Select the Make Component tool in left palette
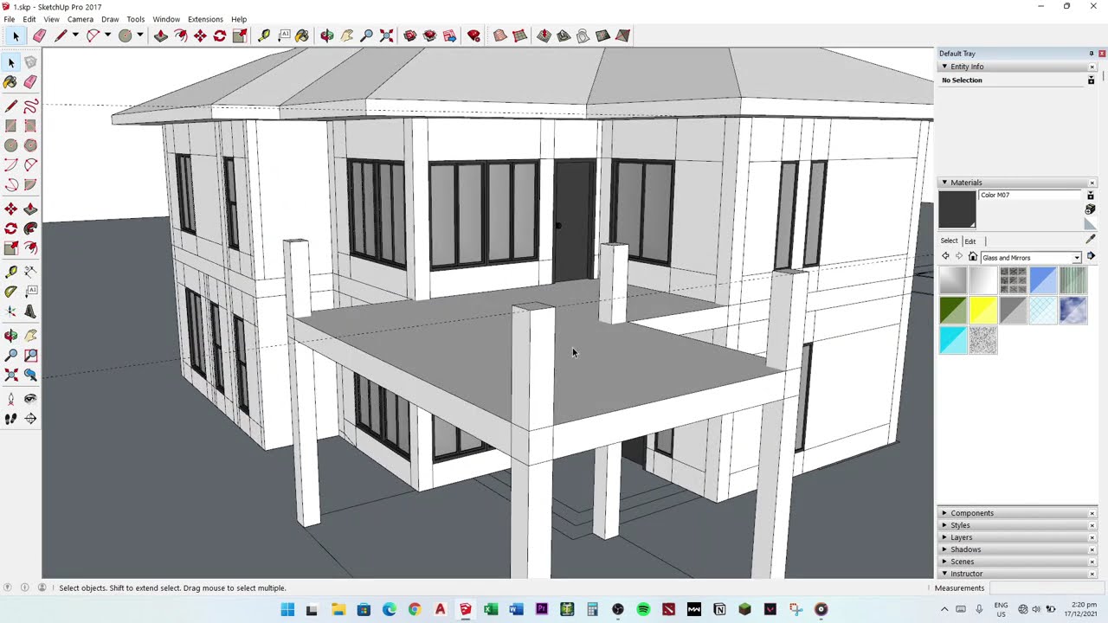Screen dimensions: 1108x623 (30, 62)
